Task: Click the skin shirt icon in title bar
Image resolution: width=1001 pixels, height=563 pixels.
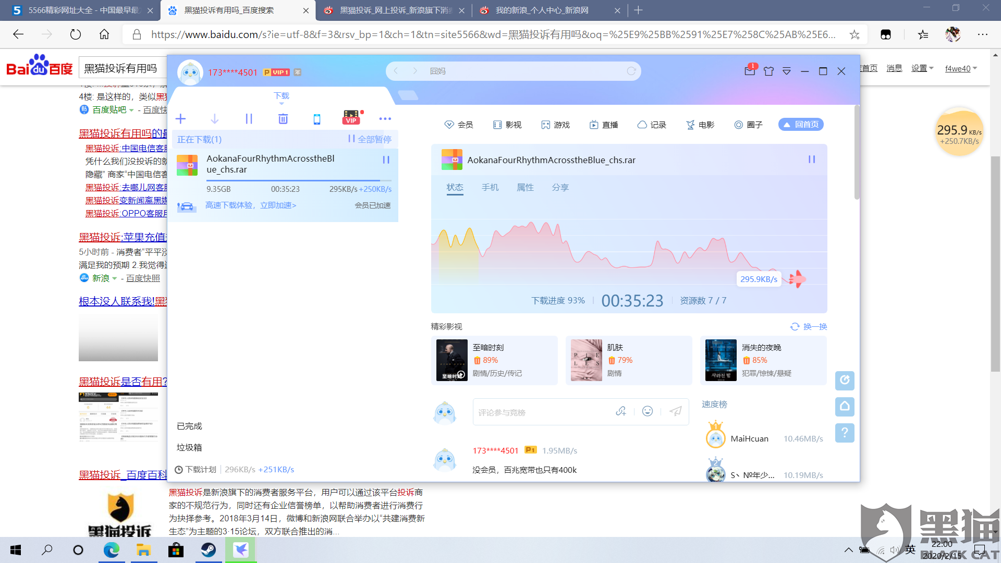Action: click(x=768, y=71)
